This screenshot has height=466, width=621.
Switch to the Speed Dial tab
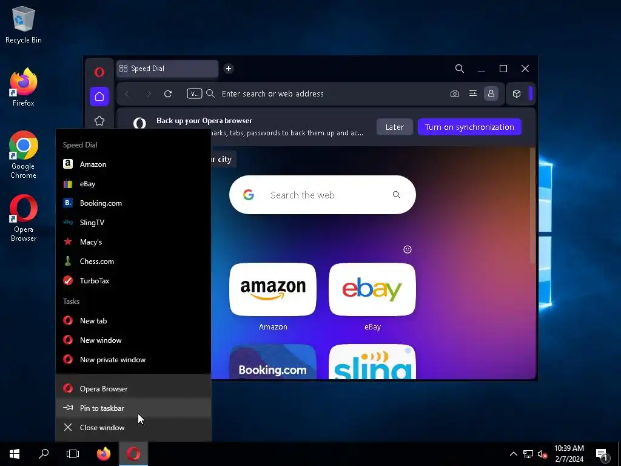point(167,69)
